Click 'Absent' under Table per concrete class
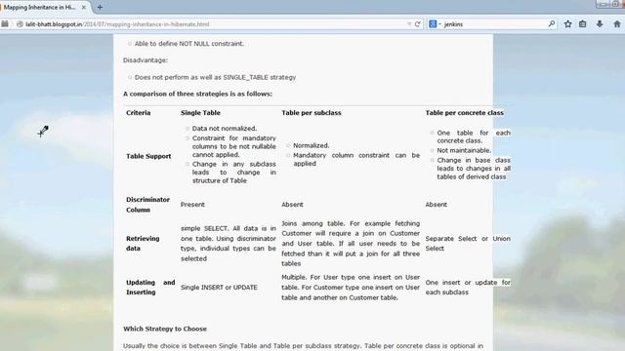Viewport: 625px width, 351px height. click(437, 205)
